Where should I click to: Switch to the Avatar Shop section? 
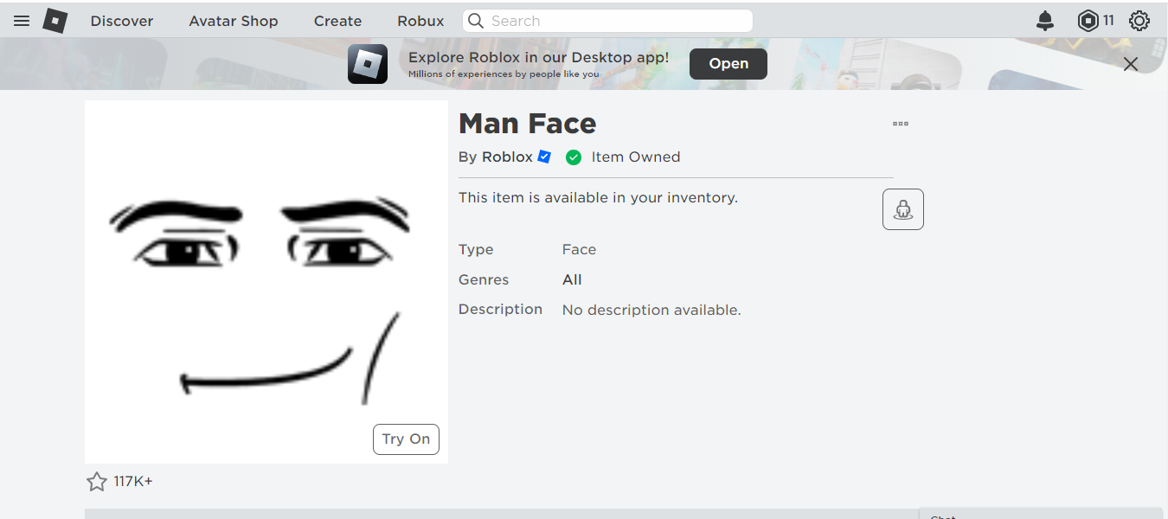[x=234, y=21]
